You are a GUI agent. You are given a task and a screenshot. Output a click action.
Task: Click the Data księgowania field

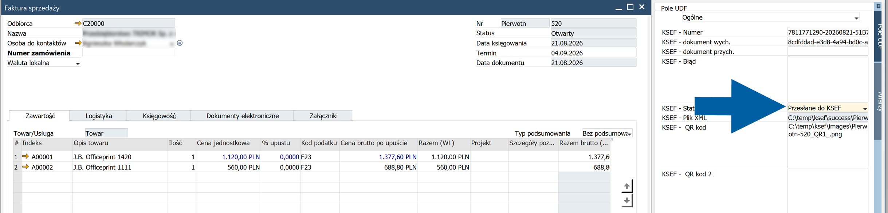[x=593, y=43]
